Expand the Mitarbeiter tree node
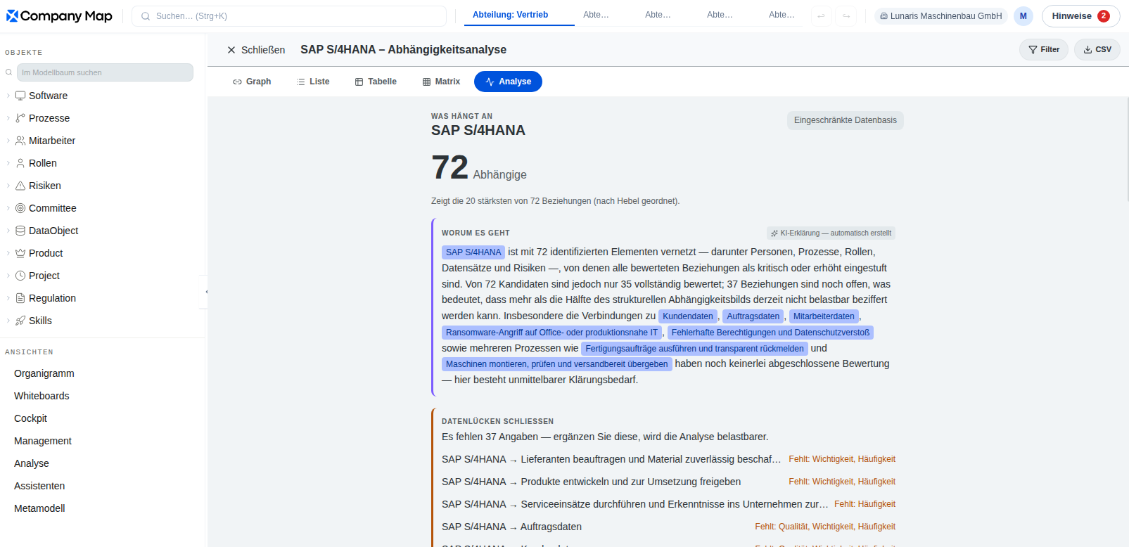1129x547 pixels. coord(8,141)
